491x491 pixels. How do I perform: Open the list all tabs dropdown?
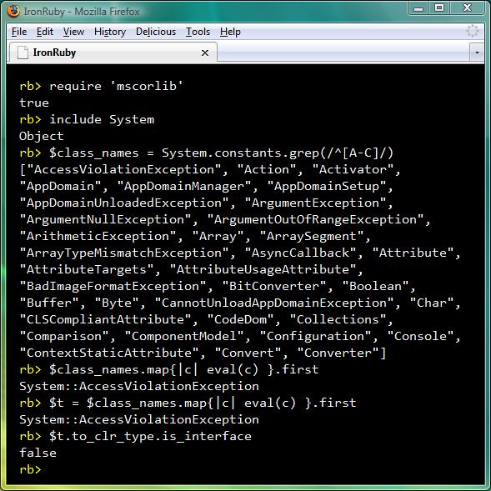(477, 53)
